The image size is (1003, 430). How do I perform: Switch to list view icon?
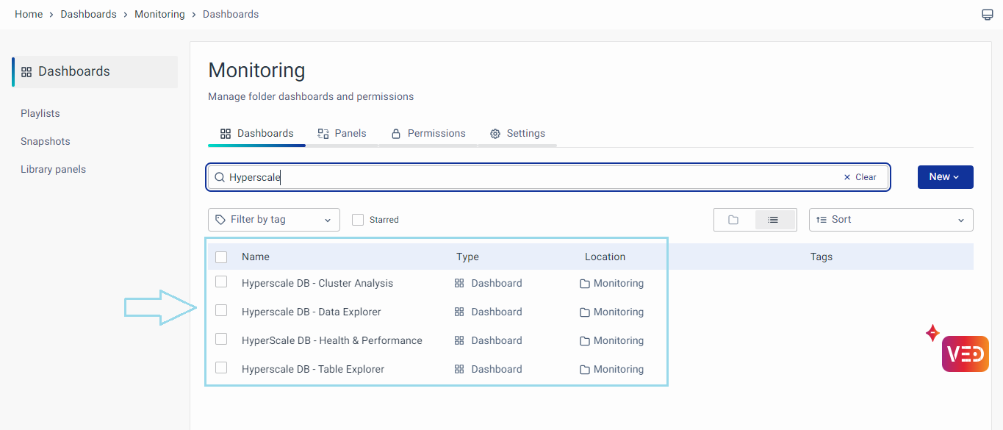[x=773, y=220]
